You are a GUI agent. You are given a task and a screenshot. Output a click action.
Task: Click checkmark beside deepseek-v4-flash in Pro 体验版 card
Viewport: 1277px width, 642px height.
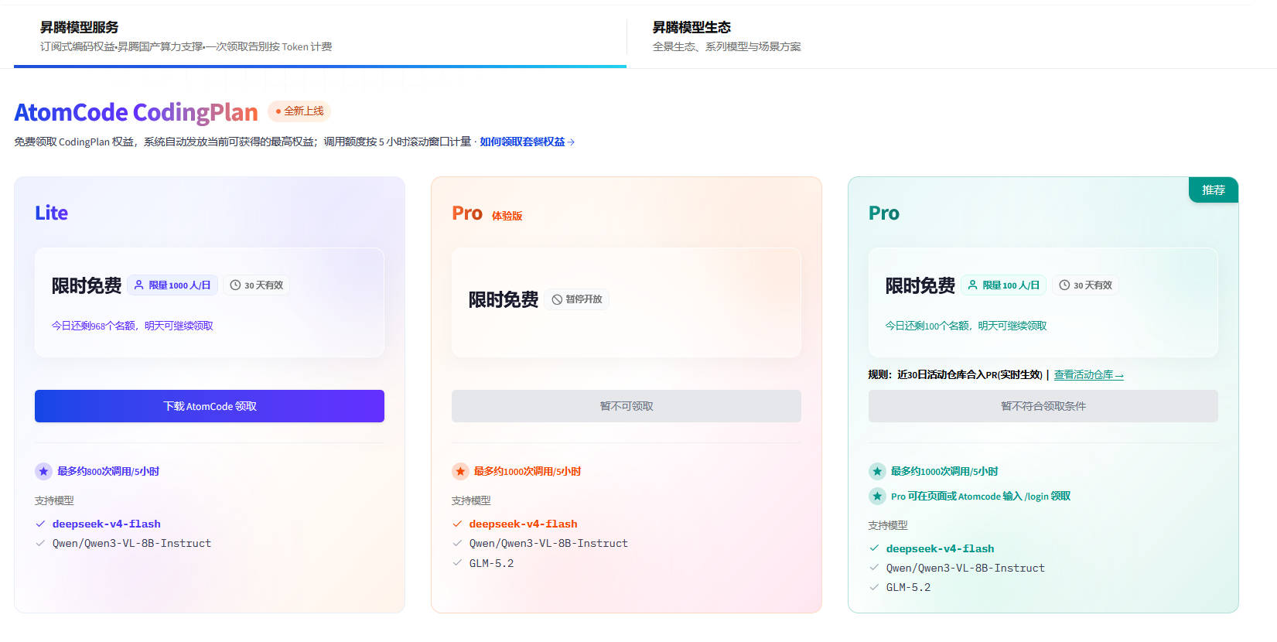coord(457,524)
